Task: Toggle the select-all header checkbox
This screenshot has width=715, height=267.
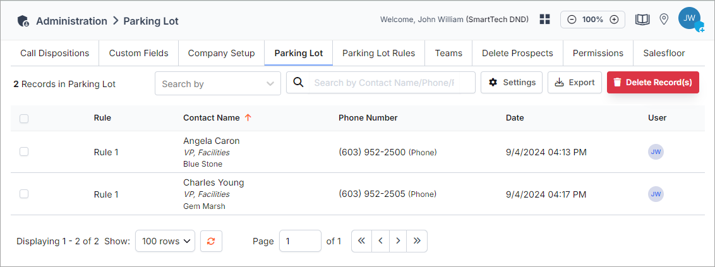Action: tap(24, 119)
